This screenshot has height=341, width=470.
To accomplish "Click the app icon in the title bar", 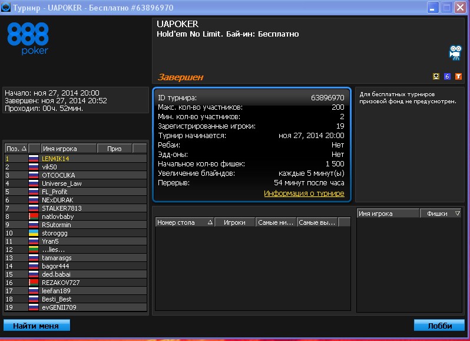I will [6, 7].
